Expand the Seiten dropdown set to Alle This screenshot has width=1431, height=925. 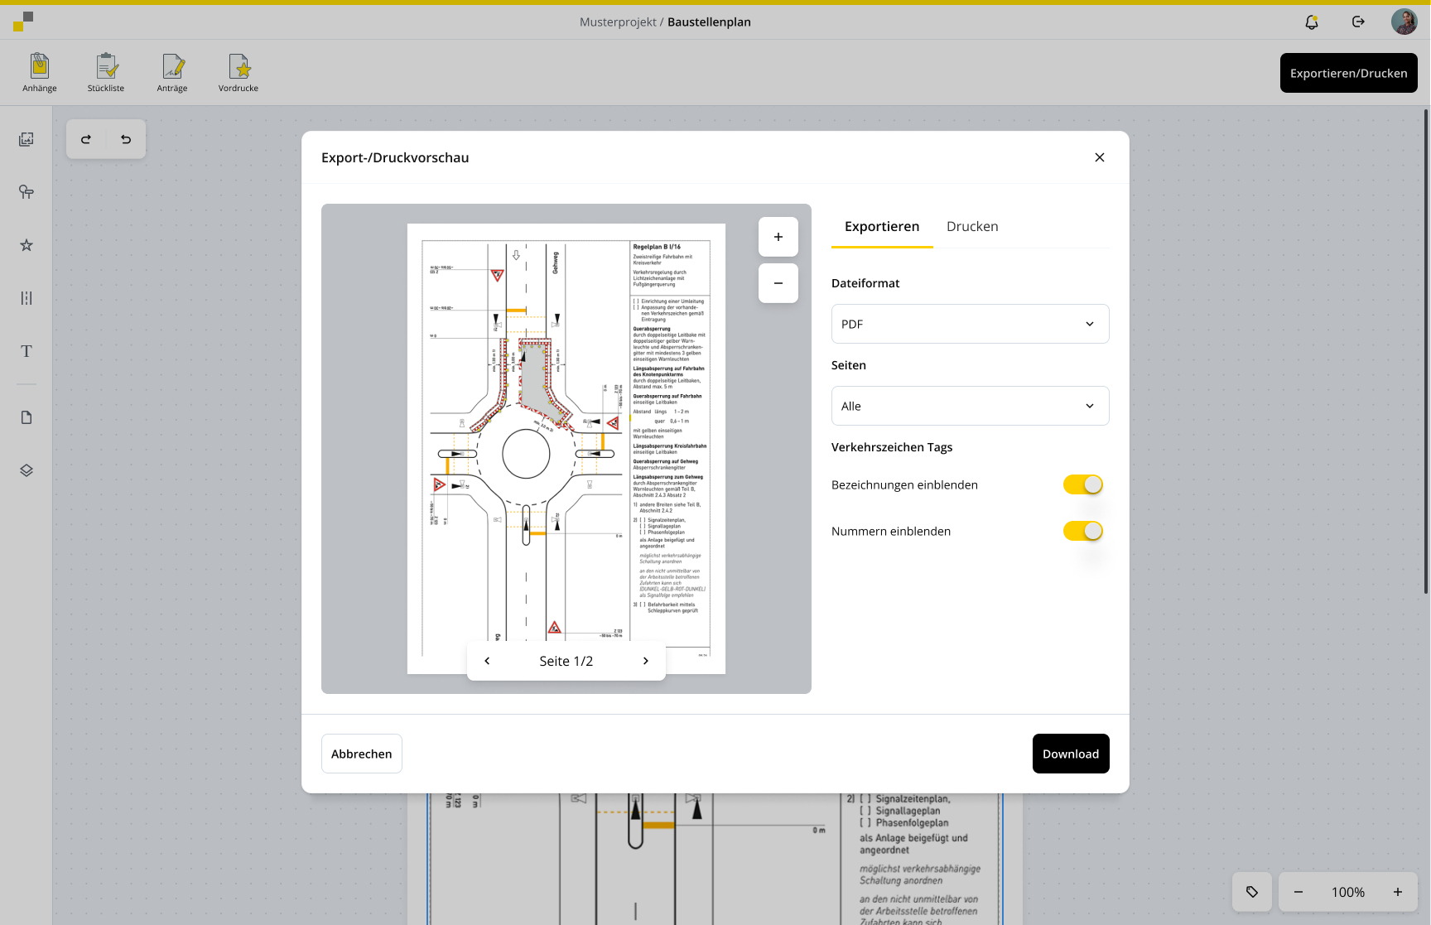[970, 406]
